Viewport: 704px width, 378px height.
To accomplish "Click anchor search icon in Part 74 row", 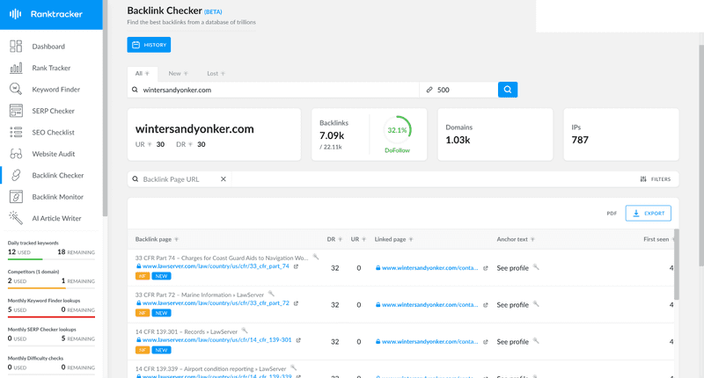I will tap(536, 266).
